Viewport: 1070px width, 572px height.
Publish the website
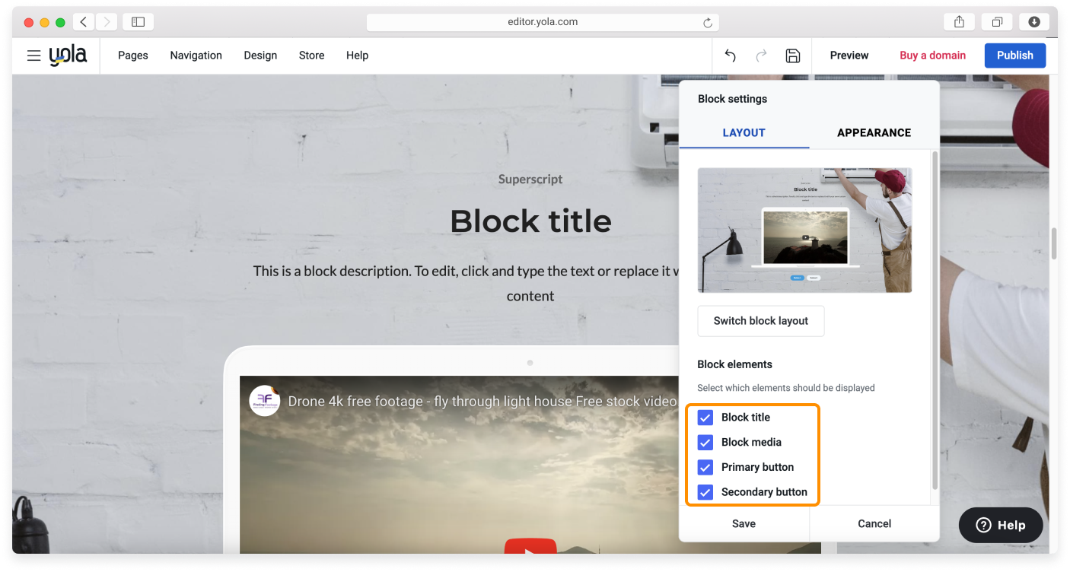[1014, 55]
